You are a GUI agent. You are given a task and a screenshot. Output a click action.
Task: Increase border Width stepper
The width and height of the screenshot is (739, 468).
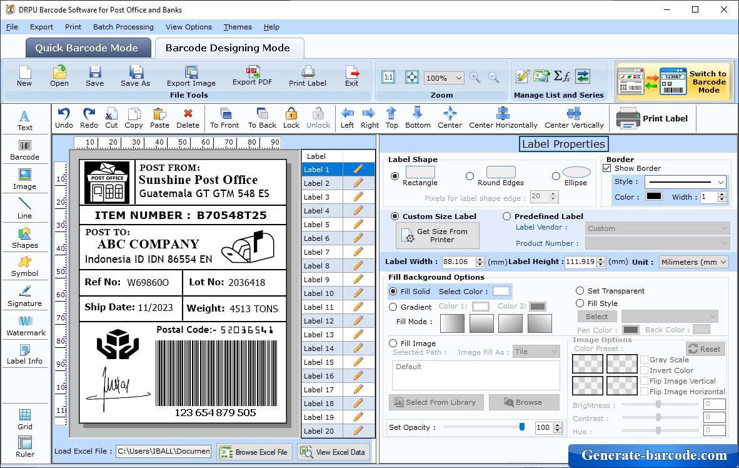click(x=722, y=195)
